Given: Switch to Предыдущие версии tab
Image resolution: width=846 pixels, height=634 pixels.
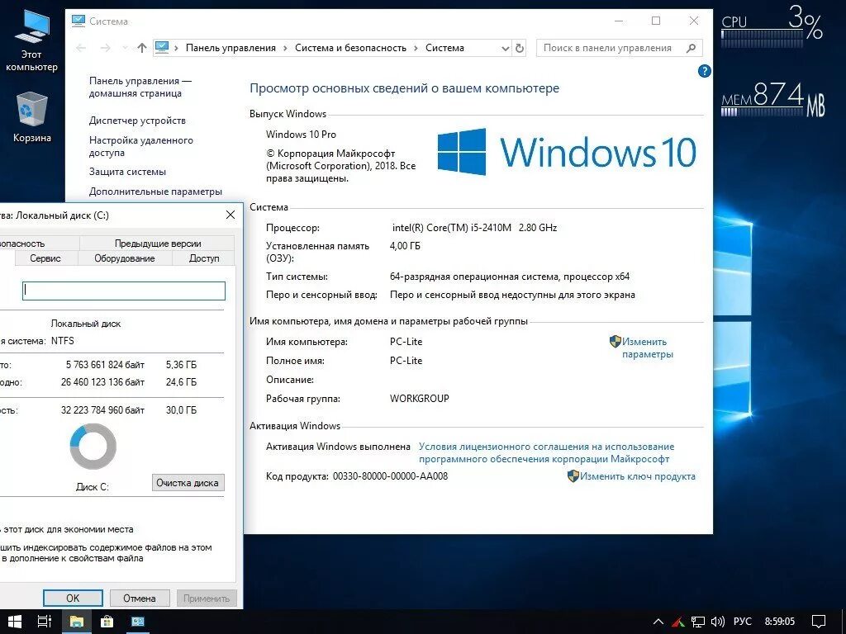Looking at the screenshot, I should point(158,244).
